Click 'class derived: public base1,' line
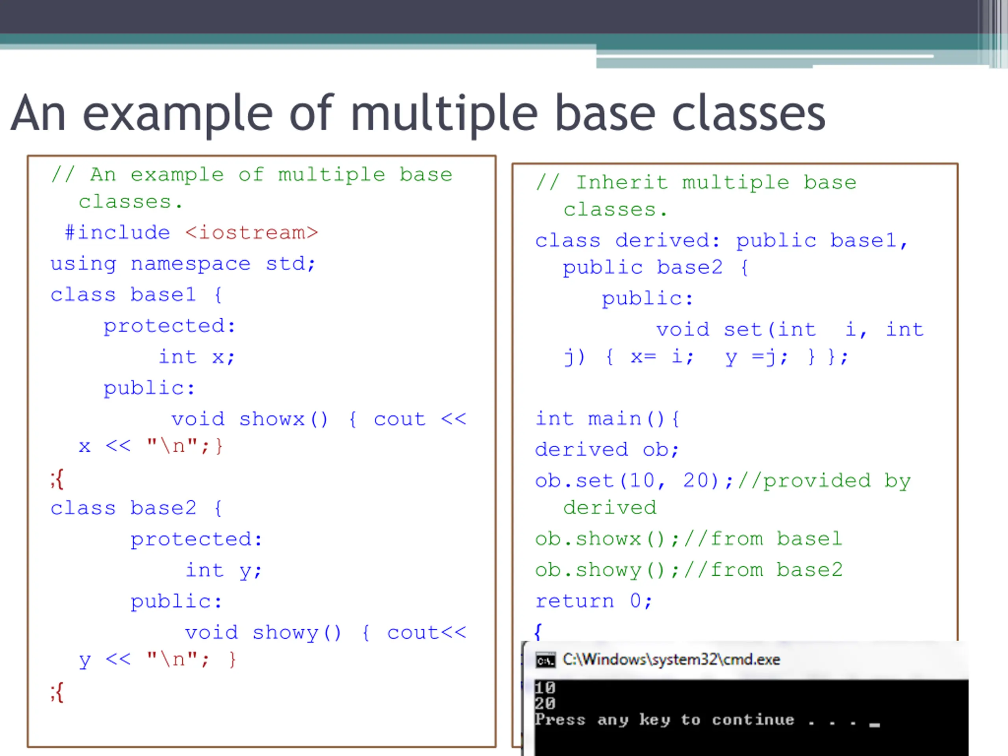 tap(721, 241)
